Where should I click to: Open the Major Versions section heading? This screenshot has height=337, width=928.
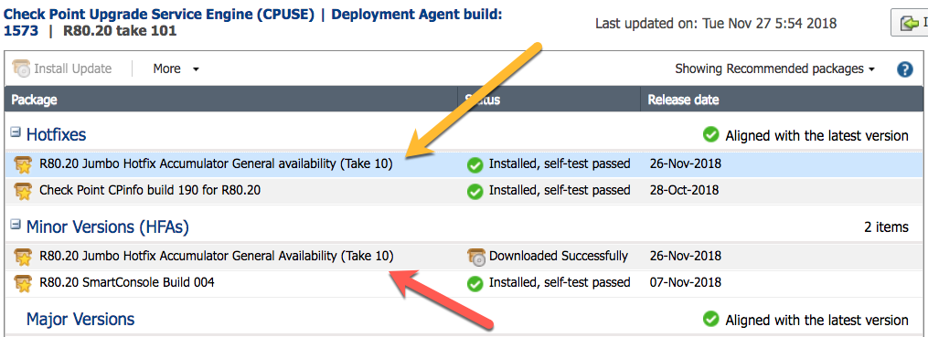tap(80, 320)
